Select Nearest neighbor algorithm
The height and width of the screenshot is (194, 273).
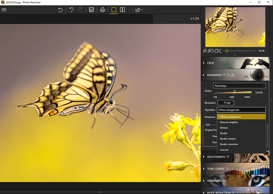(229, 122)
